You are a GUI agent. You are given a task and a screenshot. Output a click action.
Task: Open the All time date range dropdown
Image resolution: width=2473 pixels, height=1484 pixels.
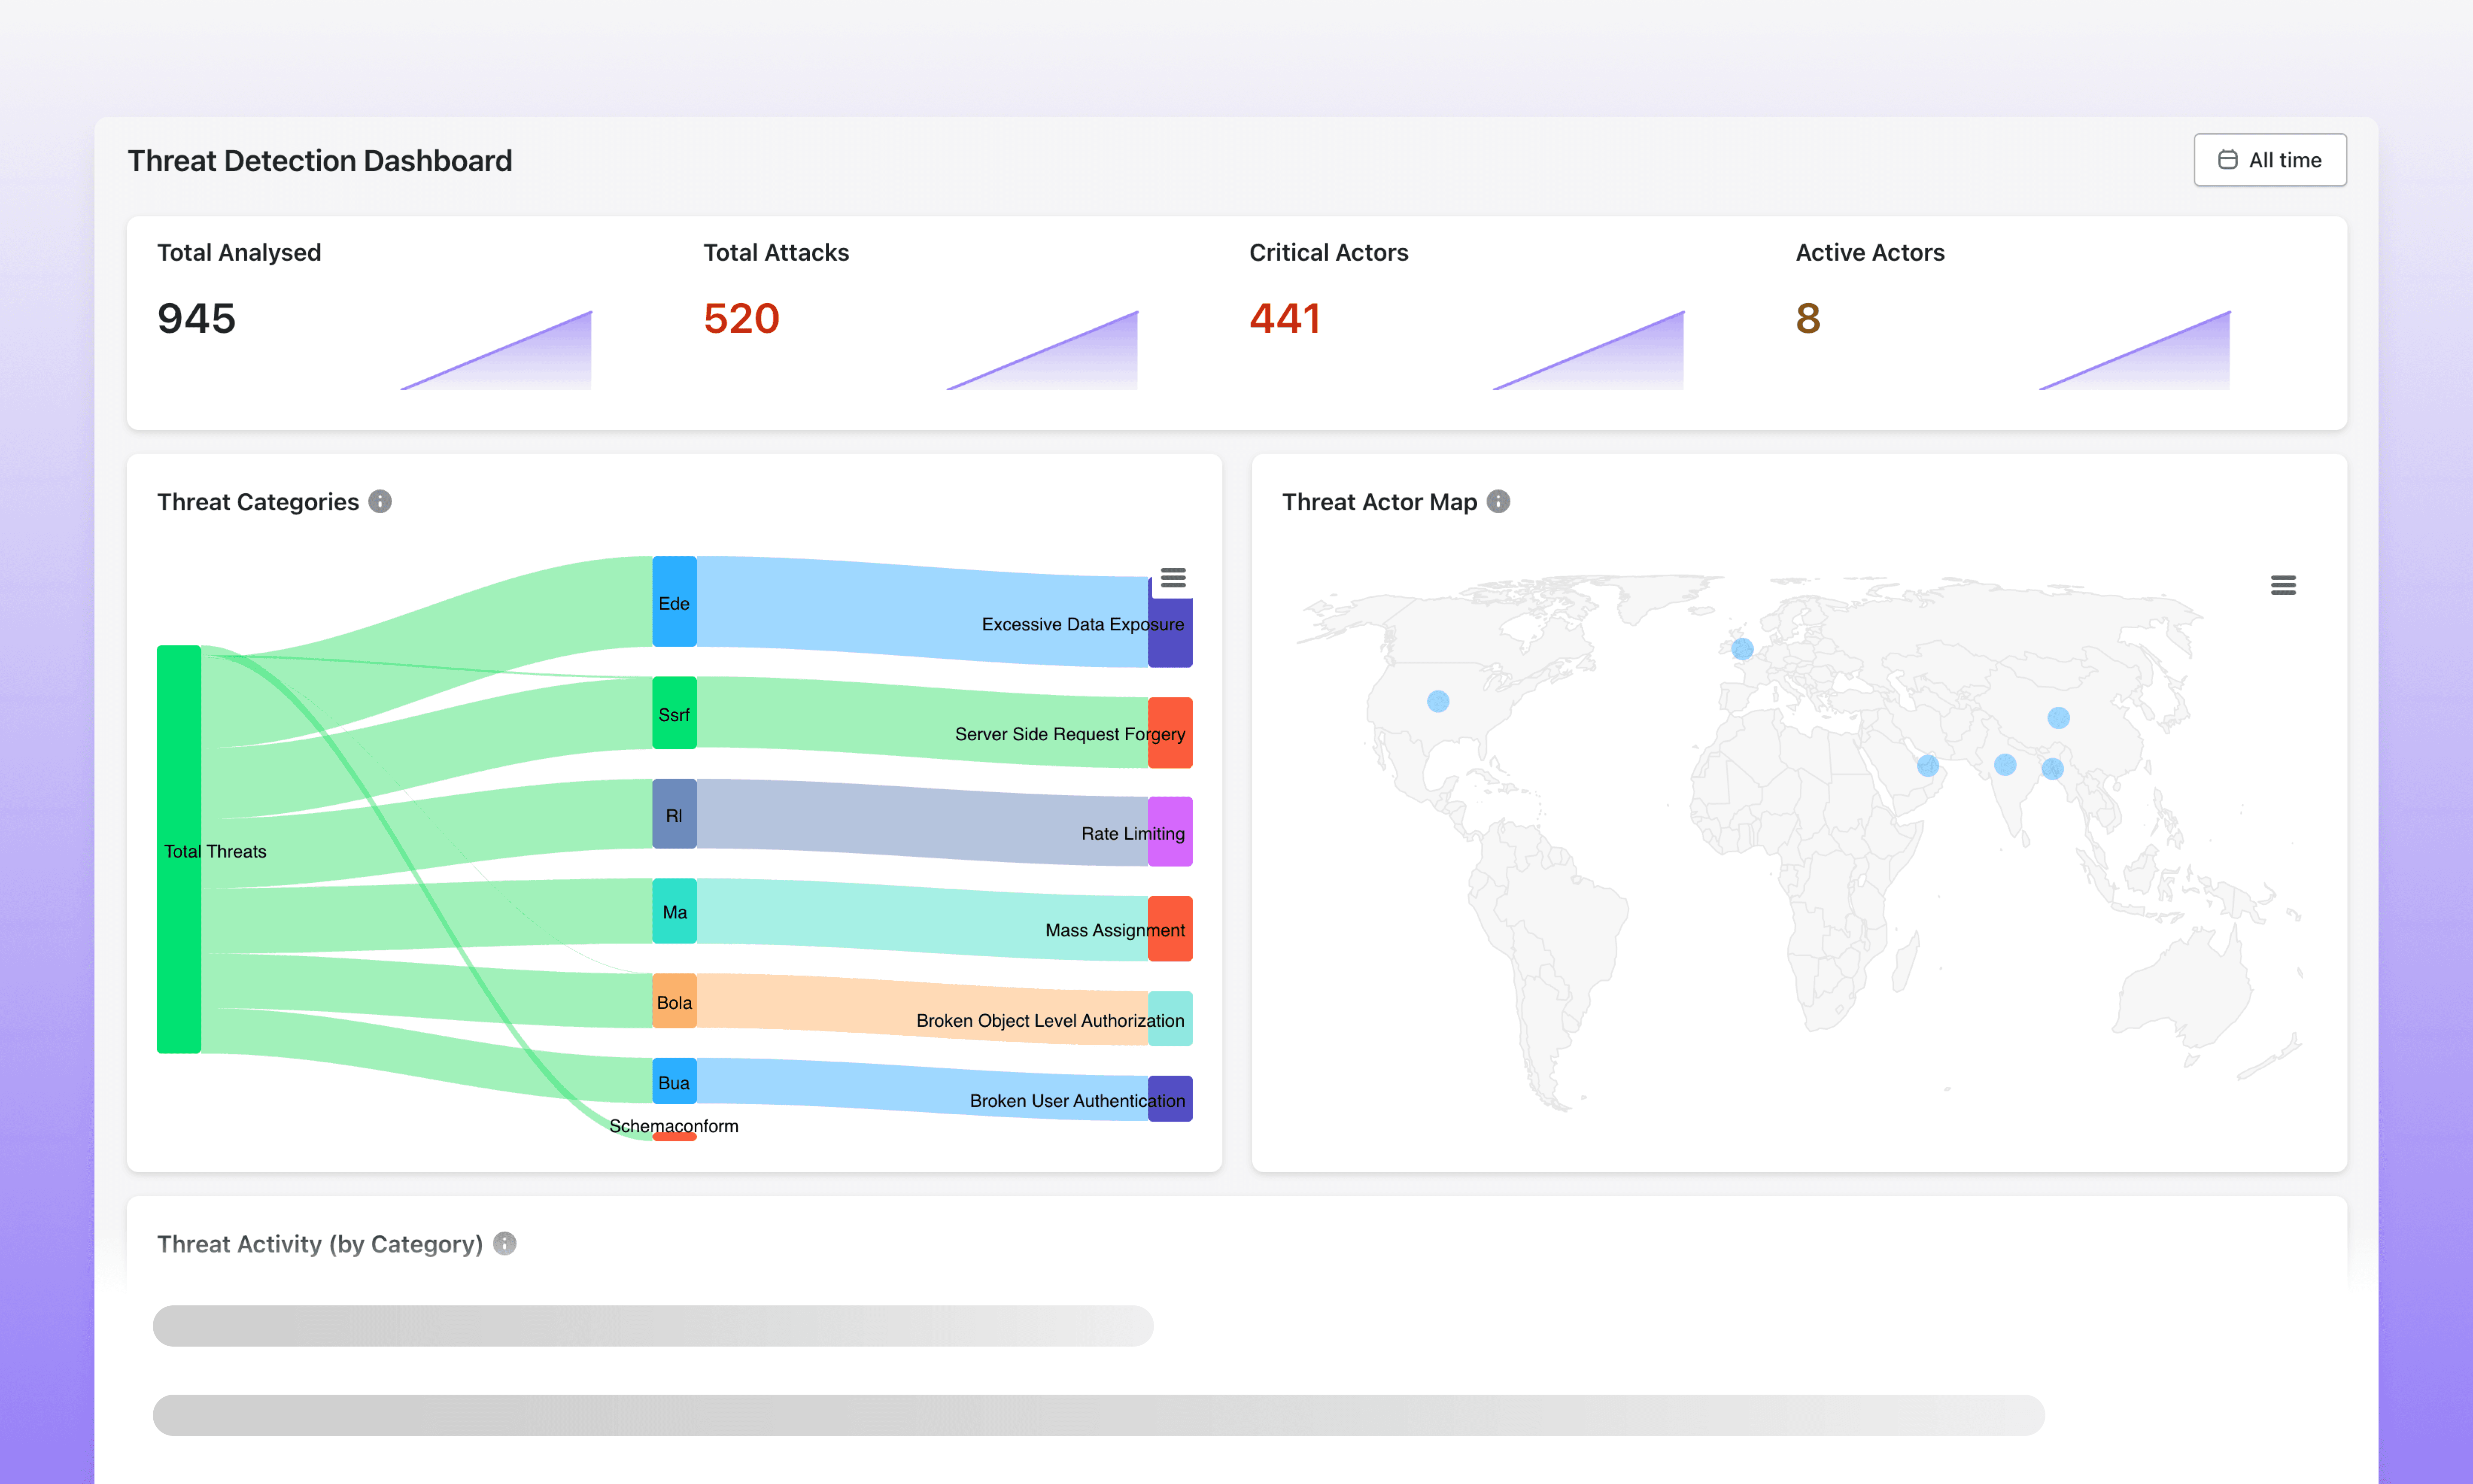click(2269, 160)
